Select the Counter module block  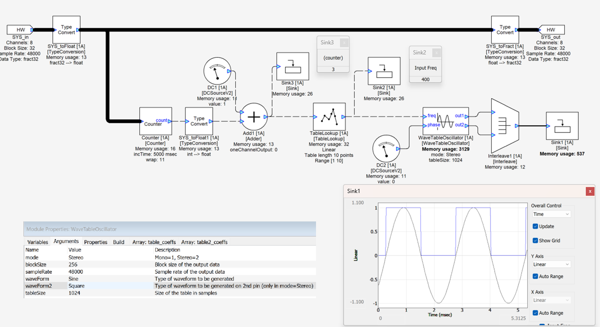156,121
